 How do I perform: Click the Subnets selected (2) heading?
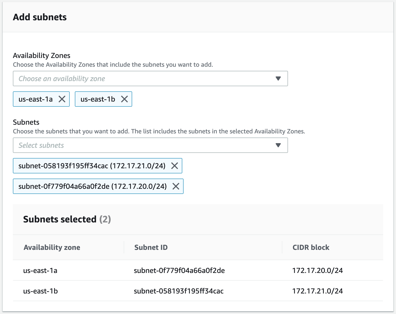click(67, 219)
